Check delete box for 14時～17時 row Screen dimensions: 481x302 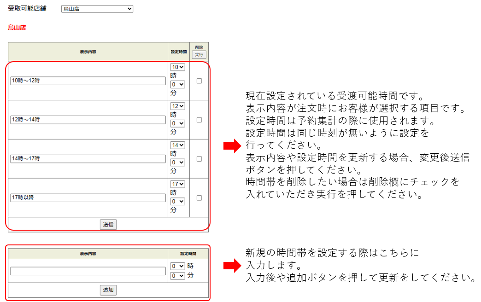pos(199,159)
